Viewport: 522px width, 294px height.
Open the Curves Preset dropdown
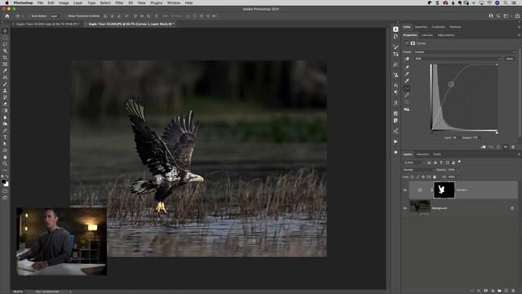click(x=465, y=52)
